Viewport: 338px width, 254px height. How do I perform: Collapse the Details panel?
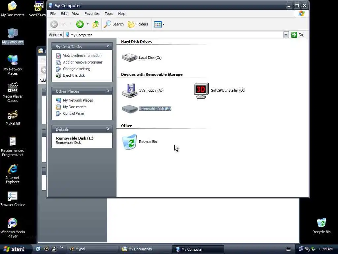point(108,129)
